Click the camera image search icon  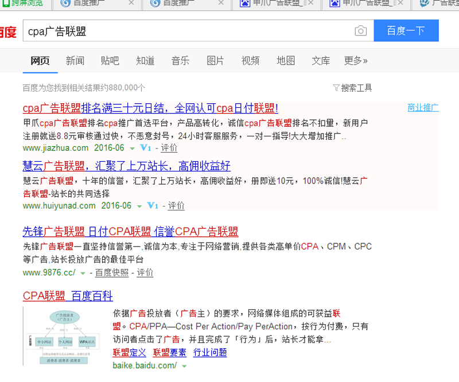tap(361, 31)
